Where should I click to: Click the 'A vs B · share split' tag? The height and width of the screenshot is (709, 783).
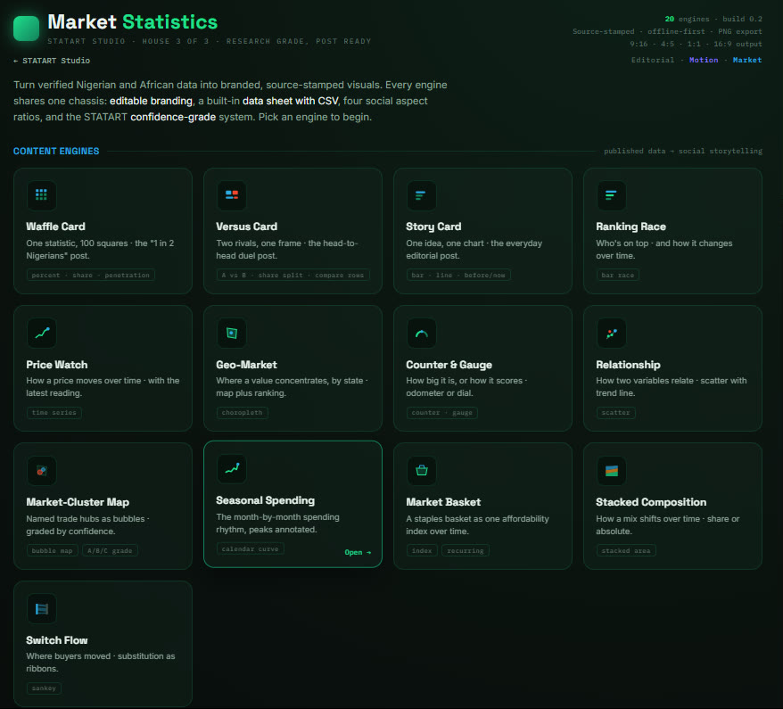pos(293,275)
